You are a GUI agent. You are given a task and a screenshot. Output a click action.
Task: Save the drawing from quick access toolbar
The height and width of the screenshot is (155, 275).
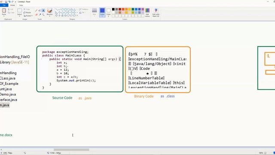pos(6,2)
